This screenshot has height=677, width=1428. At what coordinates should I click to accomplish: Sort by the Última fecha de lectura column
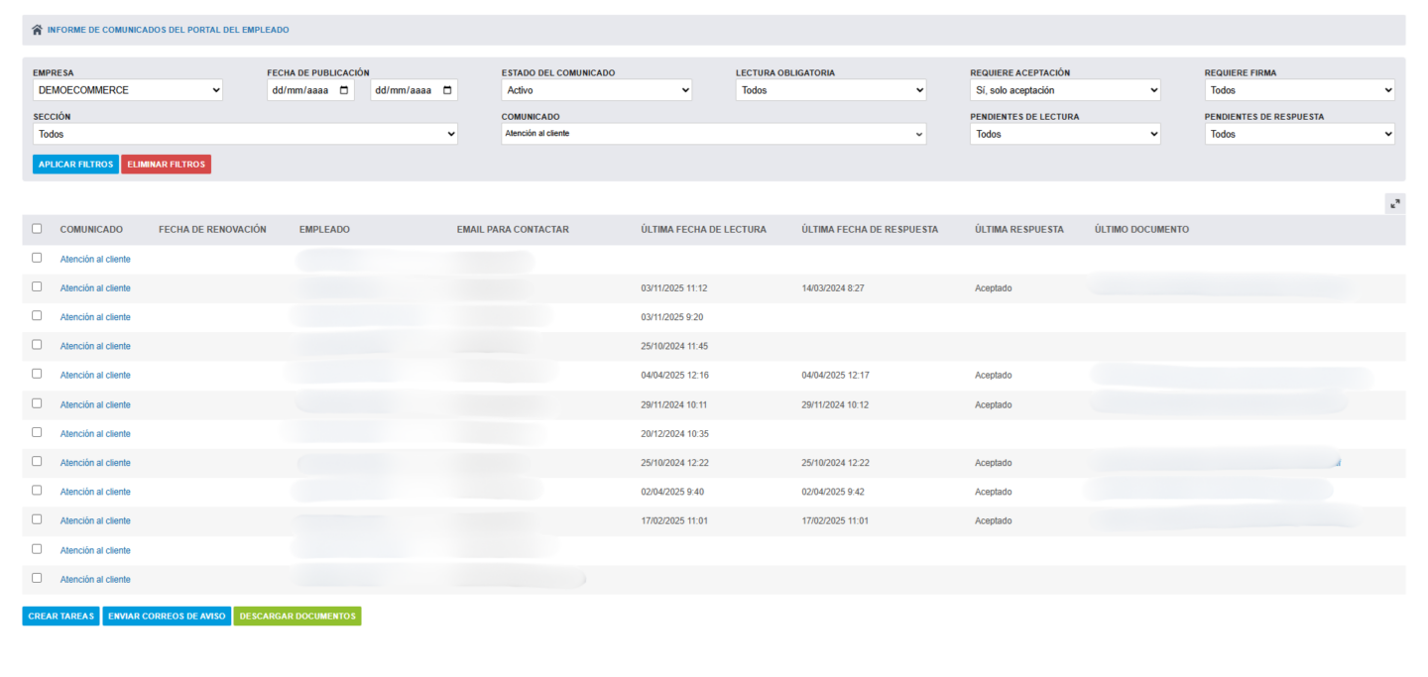pos(703,230)
